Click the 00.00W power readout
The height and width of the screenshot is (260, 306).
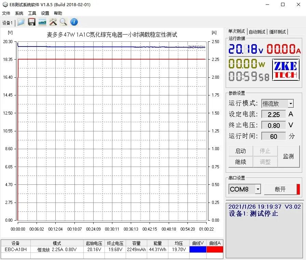click(247, 64)
